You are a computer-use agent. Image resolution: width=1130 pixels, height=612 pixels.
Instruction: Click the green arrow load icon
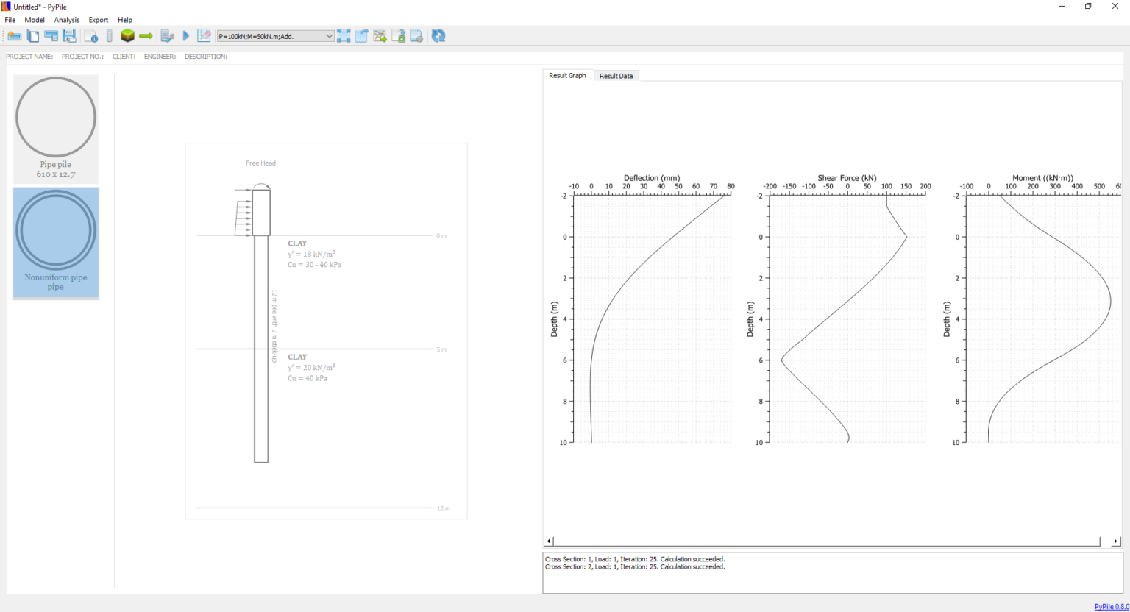click(146, 36)
